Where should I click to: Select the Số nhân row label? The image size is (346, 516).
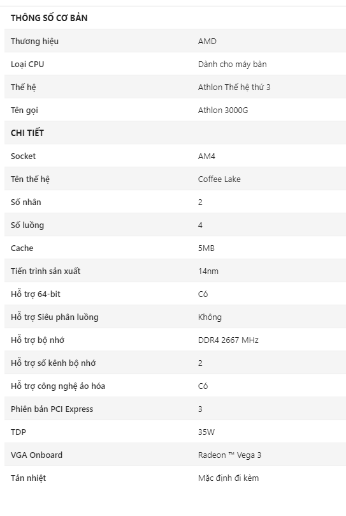pos(25,202)
